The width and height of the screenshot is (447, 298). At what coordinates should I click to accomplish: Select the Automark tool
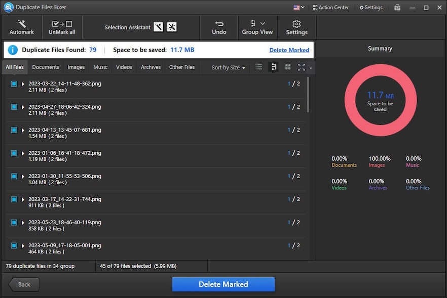pyautogui.click(x=21, y=27)
